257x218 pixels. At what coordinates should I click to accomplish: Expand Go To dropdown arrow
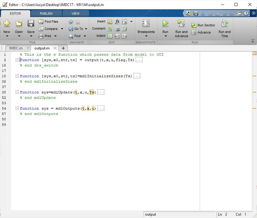click(x=86, y=29)
